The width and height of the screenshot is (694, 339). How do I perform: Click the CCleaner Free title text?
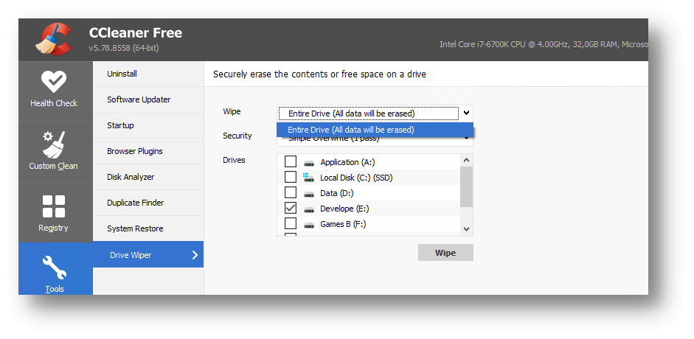pos(136,32)
